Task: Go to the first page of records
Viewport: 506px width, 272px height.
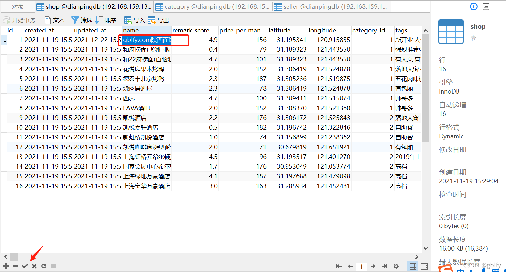Action: coord(339,266)
